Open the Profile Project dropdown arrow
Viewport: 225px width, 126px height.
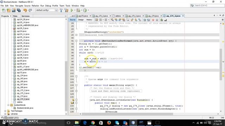88,10
